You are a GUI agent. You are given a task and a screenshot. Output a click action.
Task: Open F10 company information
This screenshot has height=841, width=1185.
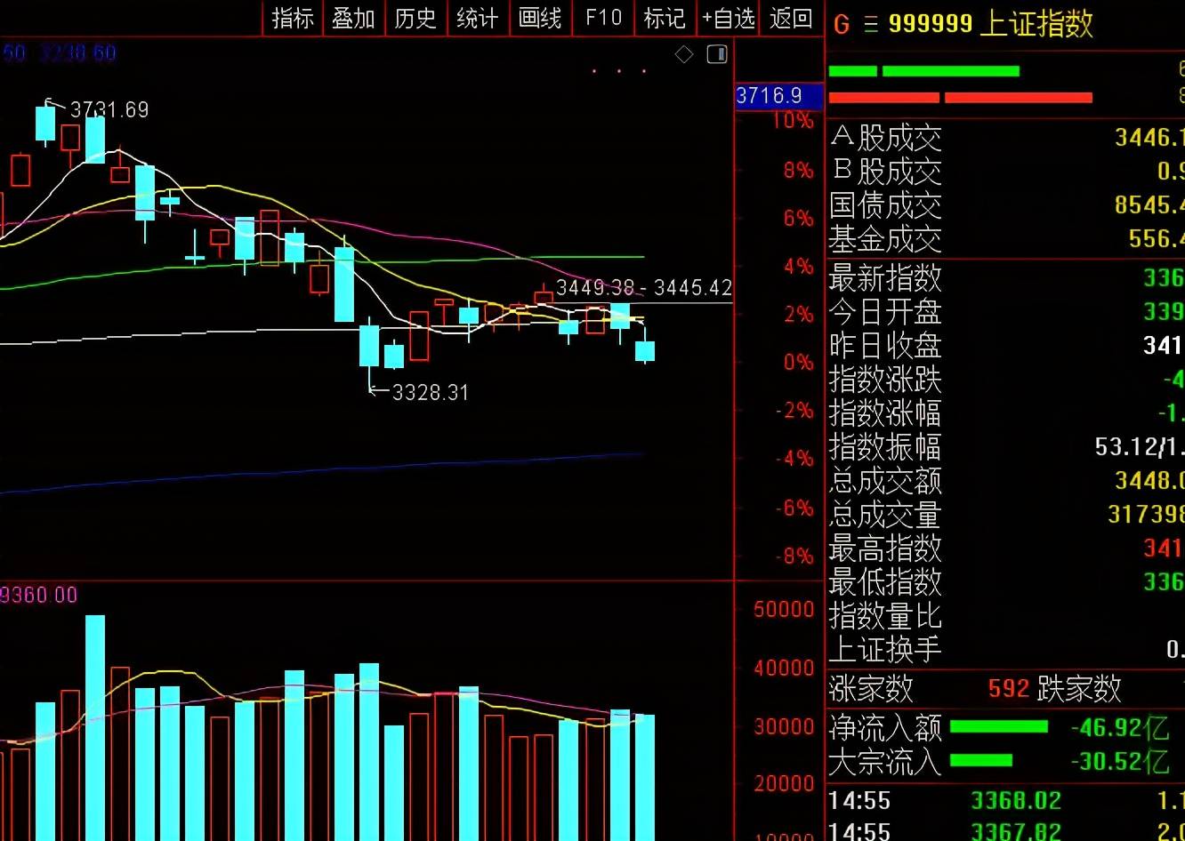click(603, 18)
